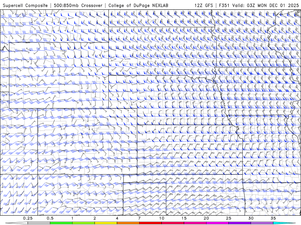Viewport: 301px width, 225px height.
Task: Click the yellow 2–4 color bar segment
Action: pyautogui.click(x=106, y=223)
